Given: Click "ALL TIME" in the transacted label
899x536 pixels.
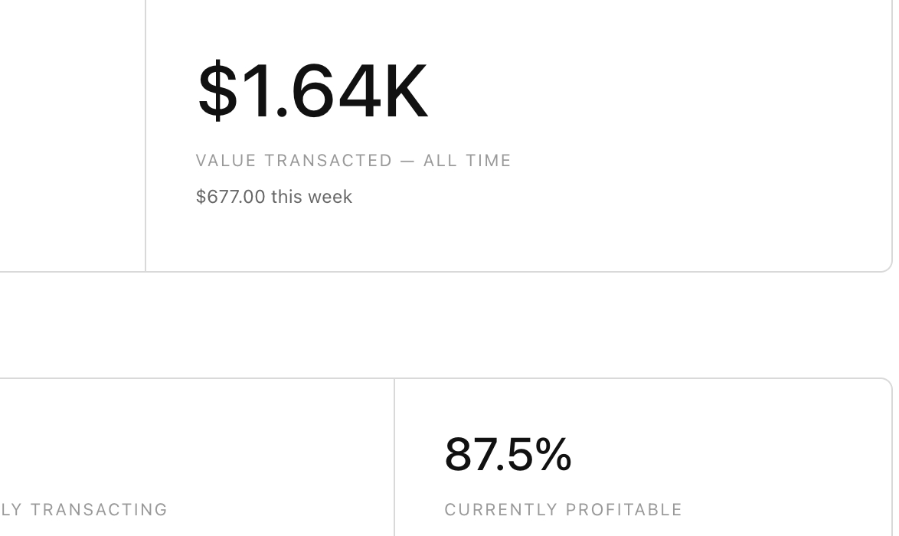Looking at the screenshot, I should click(x=467, y=161).
